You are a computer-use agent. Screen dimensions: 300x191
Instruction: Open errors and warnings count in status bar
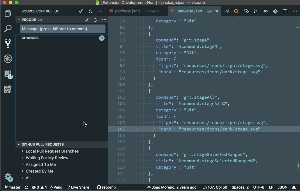click(40, 187)
